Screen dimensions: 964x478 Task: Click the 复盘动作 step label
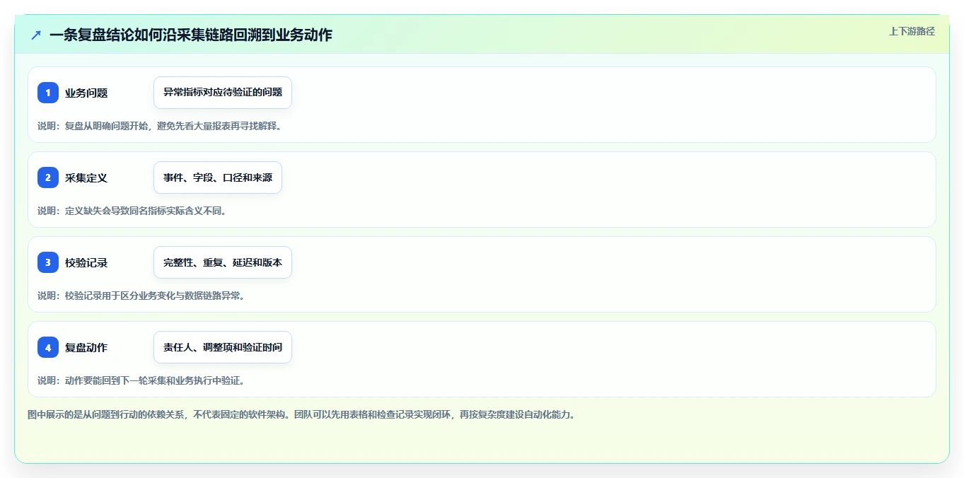[x=86, y=347]
